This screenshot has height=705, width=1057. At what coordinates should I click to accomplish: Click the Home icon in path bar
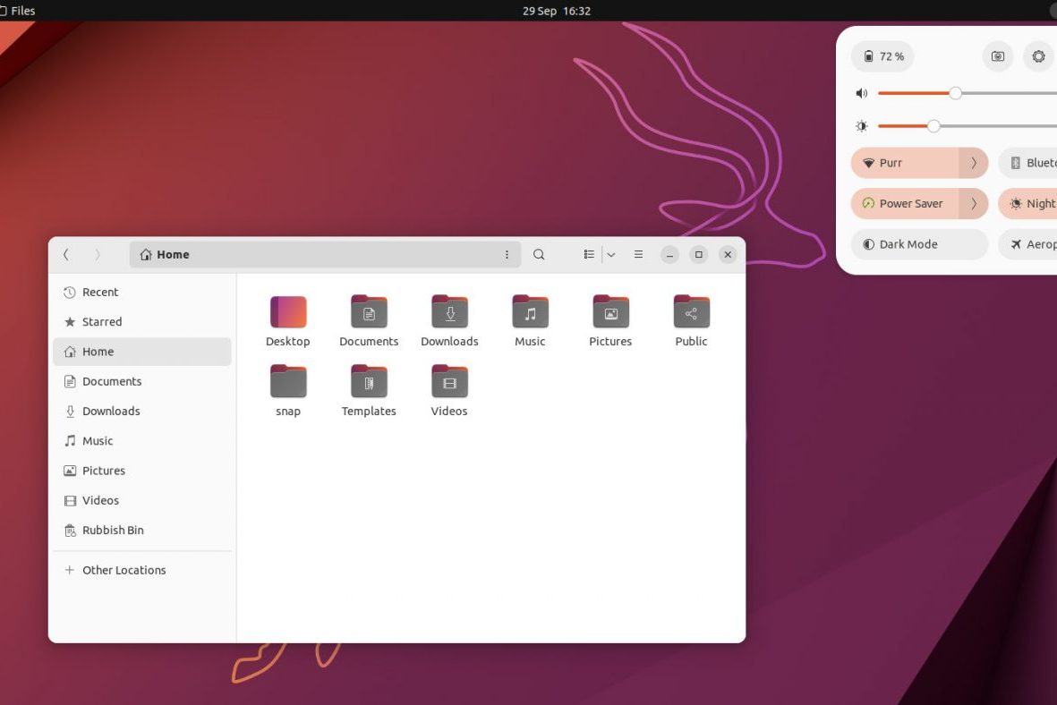(145, 254)
